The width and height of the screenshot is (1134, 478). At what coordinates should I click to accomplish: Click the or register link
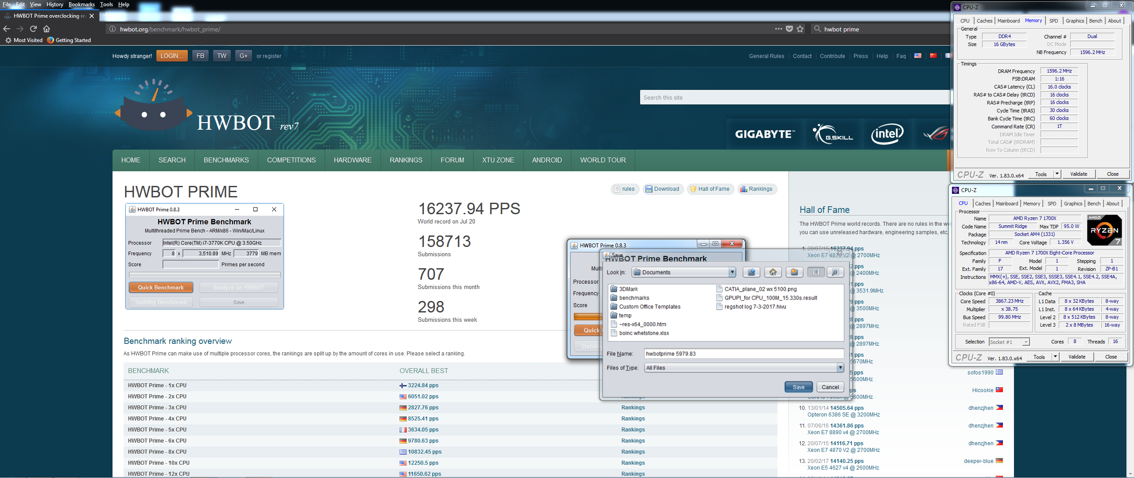(269, 56)
